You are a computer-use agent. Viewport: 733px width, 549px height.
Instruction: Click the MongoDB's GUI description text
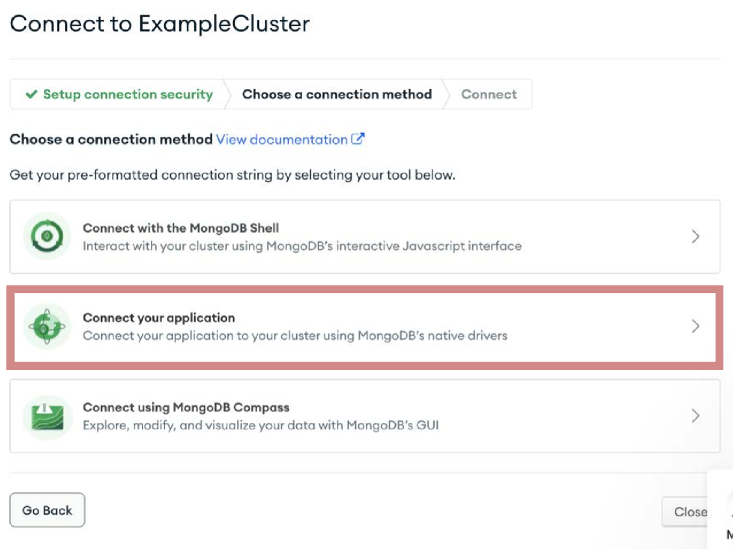point(261,426)
